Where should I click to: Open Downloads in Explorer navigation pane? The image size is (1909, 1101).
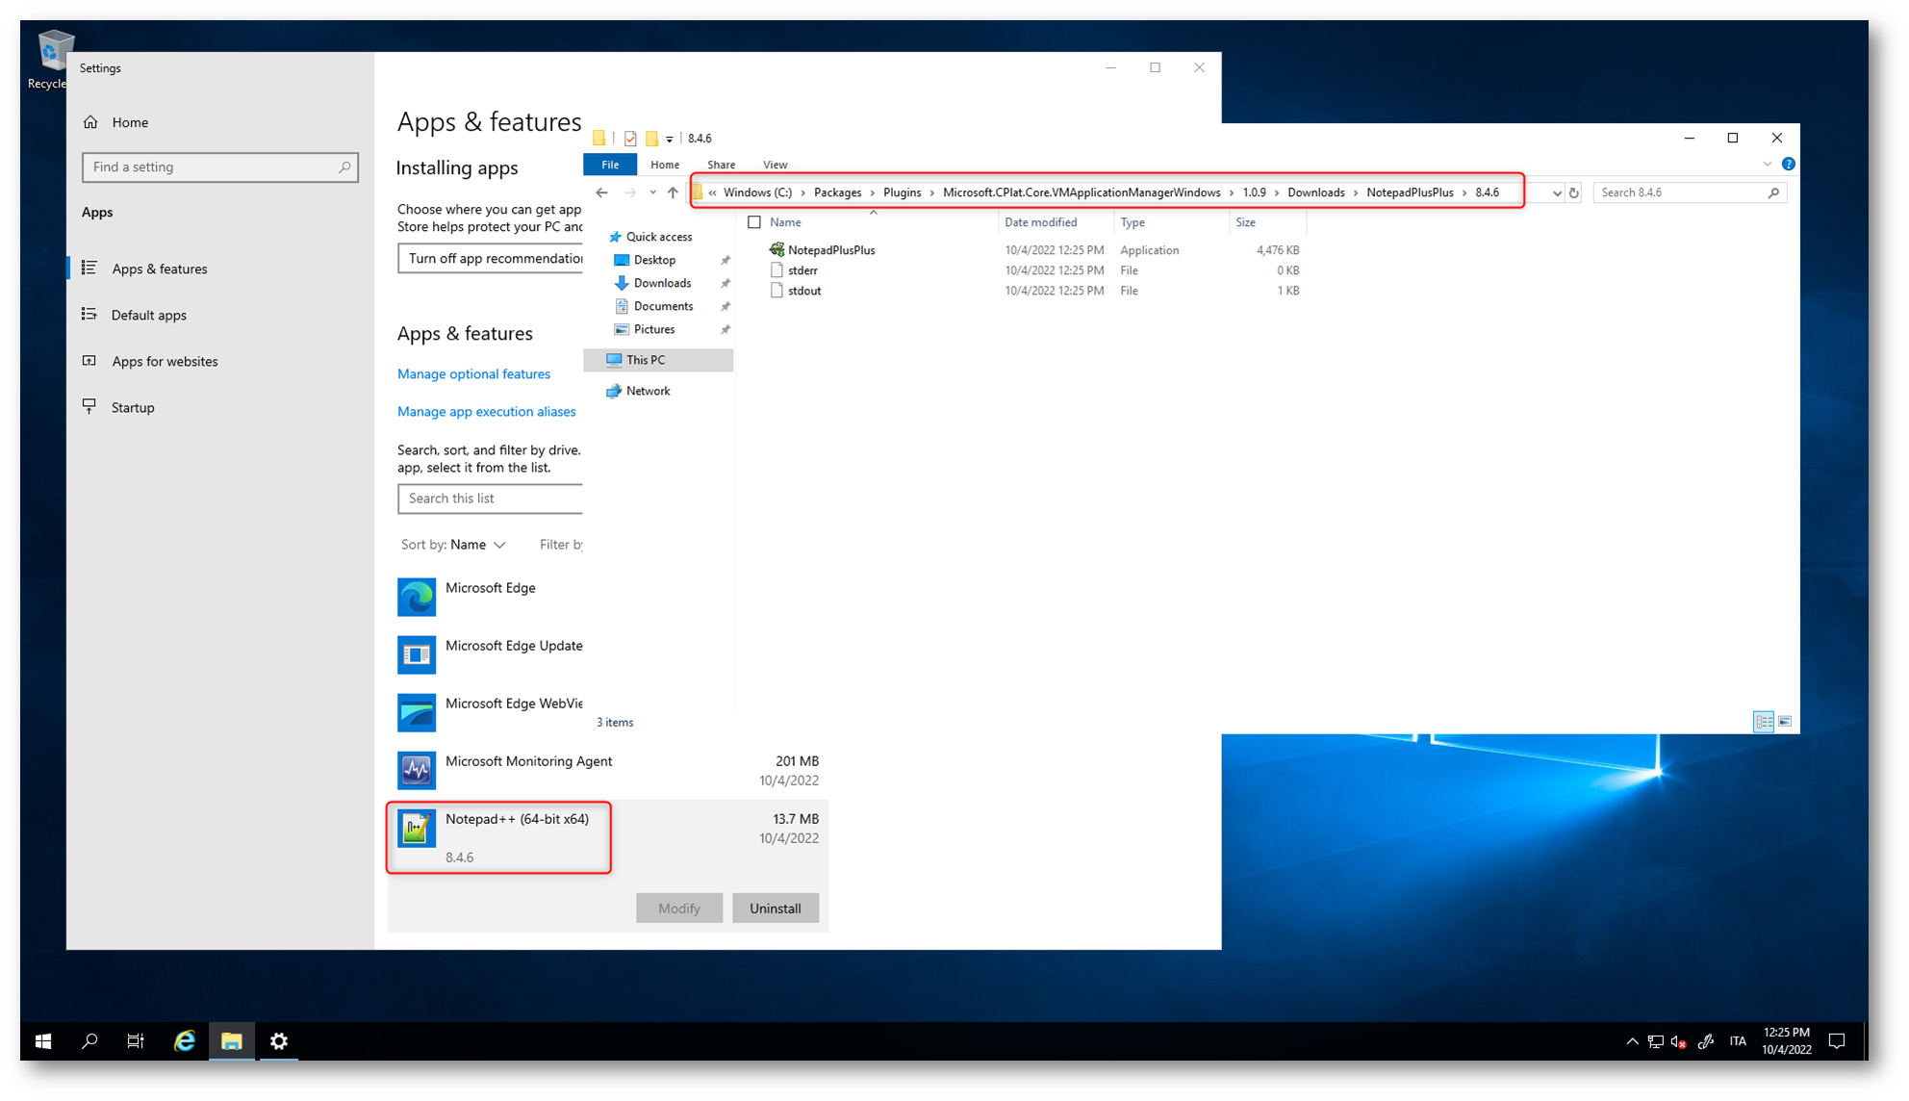pyautogui.click(x=662, y=283)
